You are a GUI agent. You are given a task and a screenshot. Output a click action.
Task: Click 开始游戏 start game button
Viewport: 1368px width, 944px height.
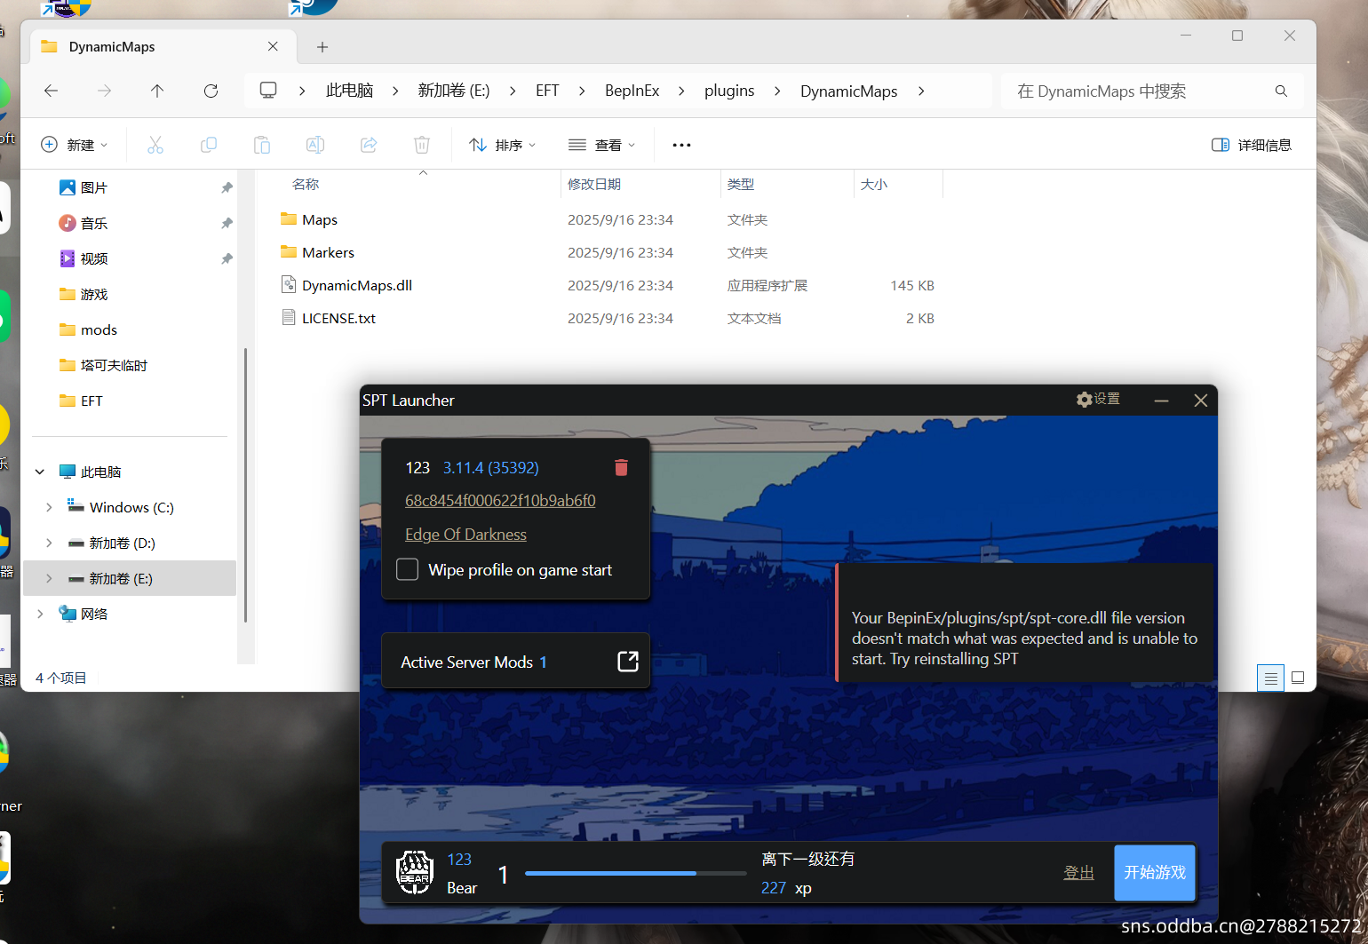tap(1155, 872)
